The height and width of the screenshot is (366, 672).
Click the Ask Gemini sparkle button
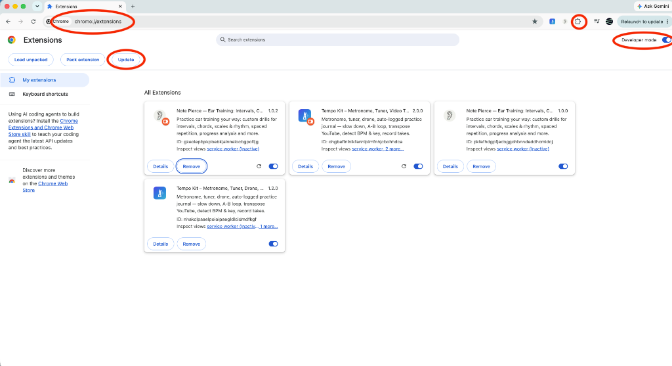[653, 7]
